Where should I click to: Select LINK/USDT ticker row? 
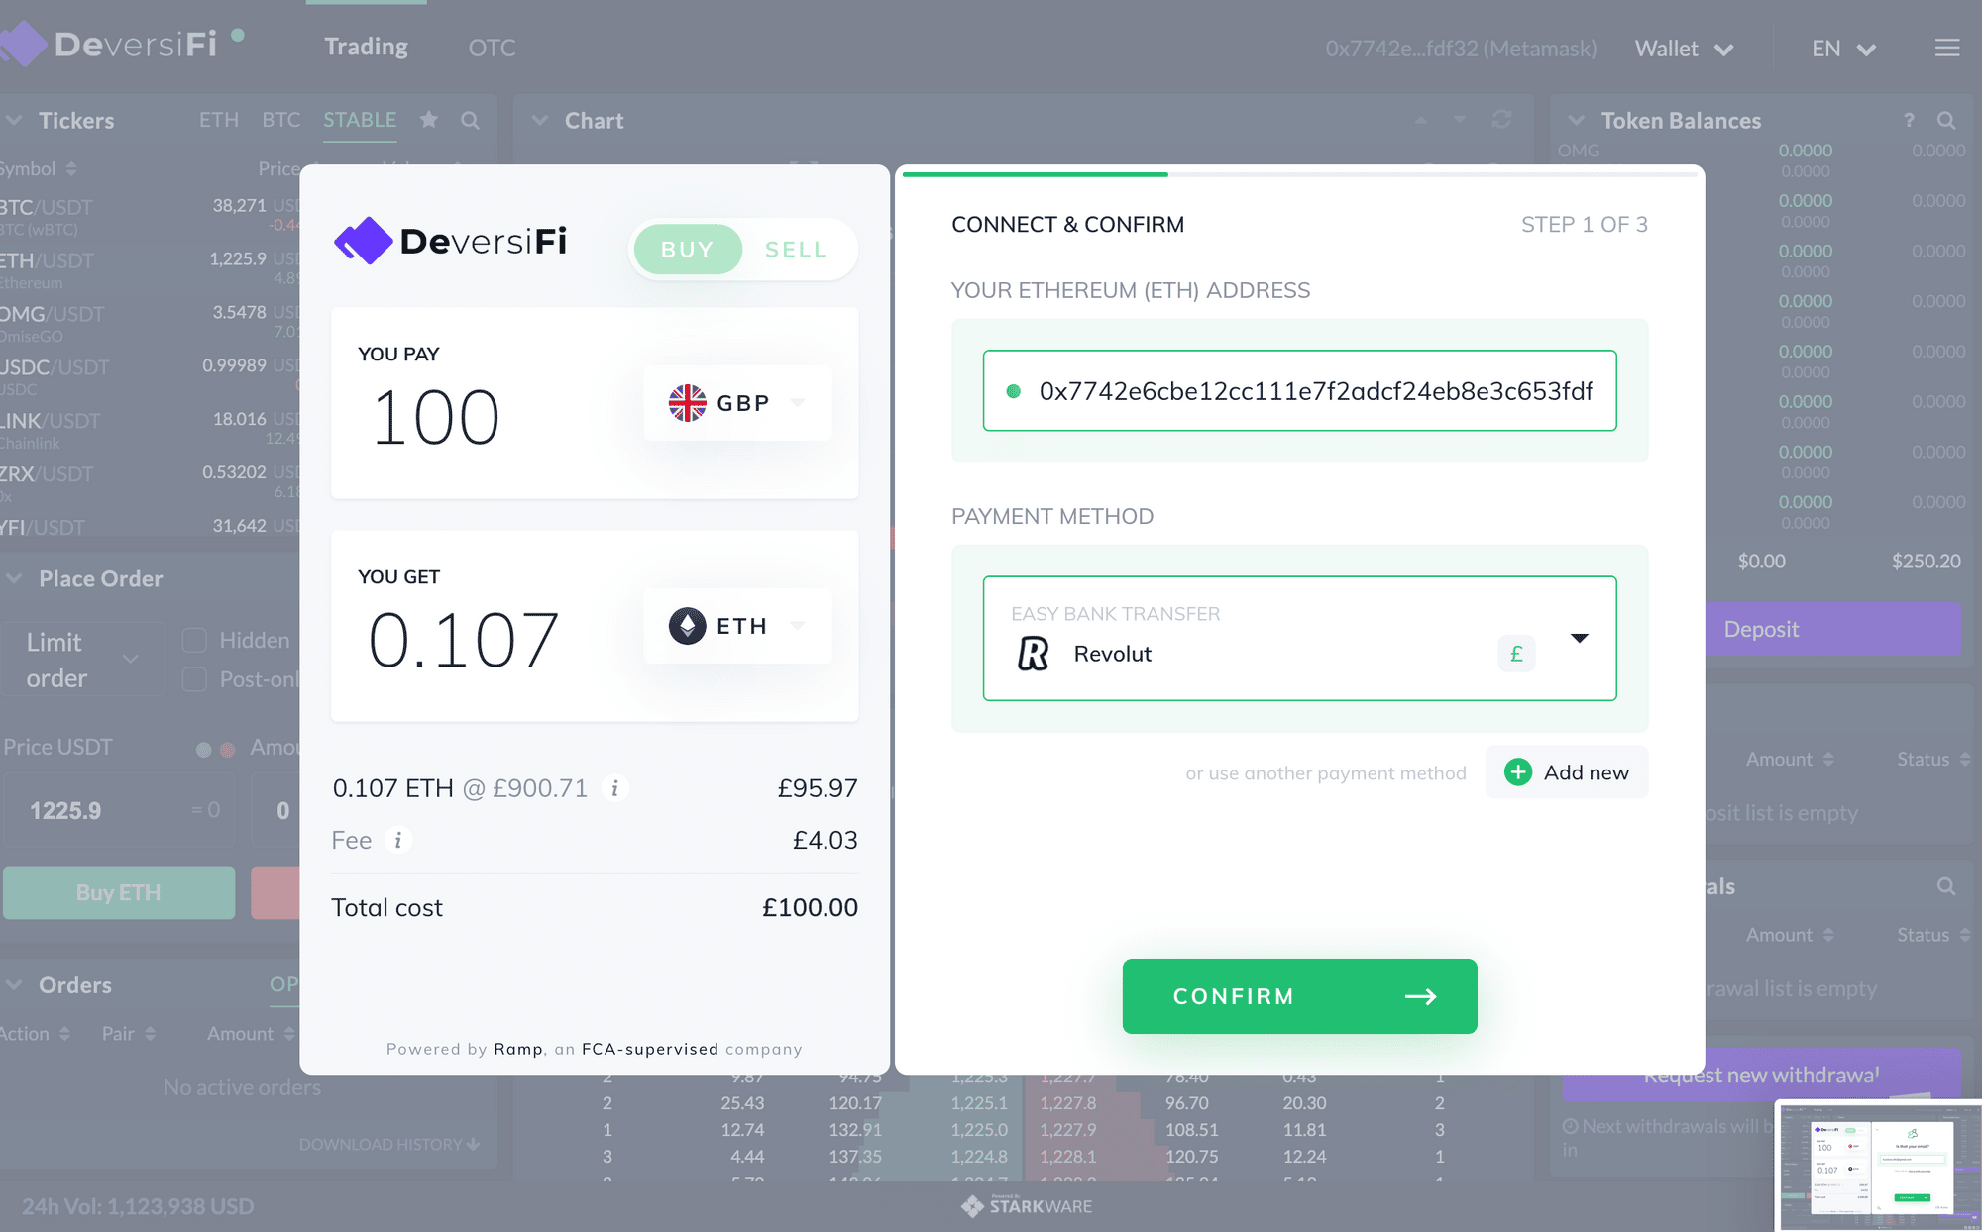[x=150, y=430]
